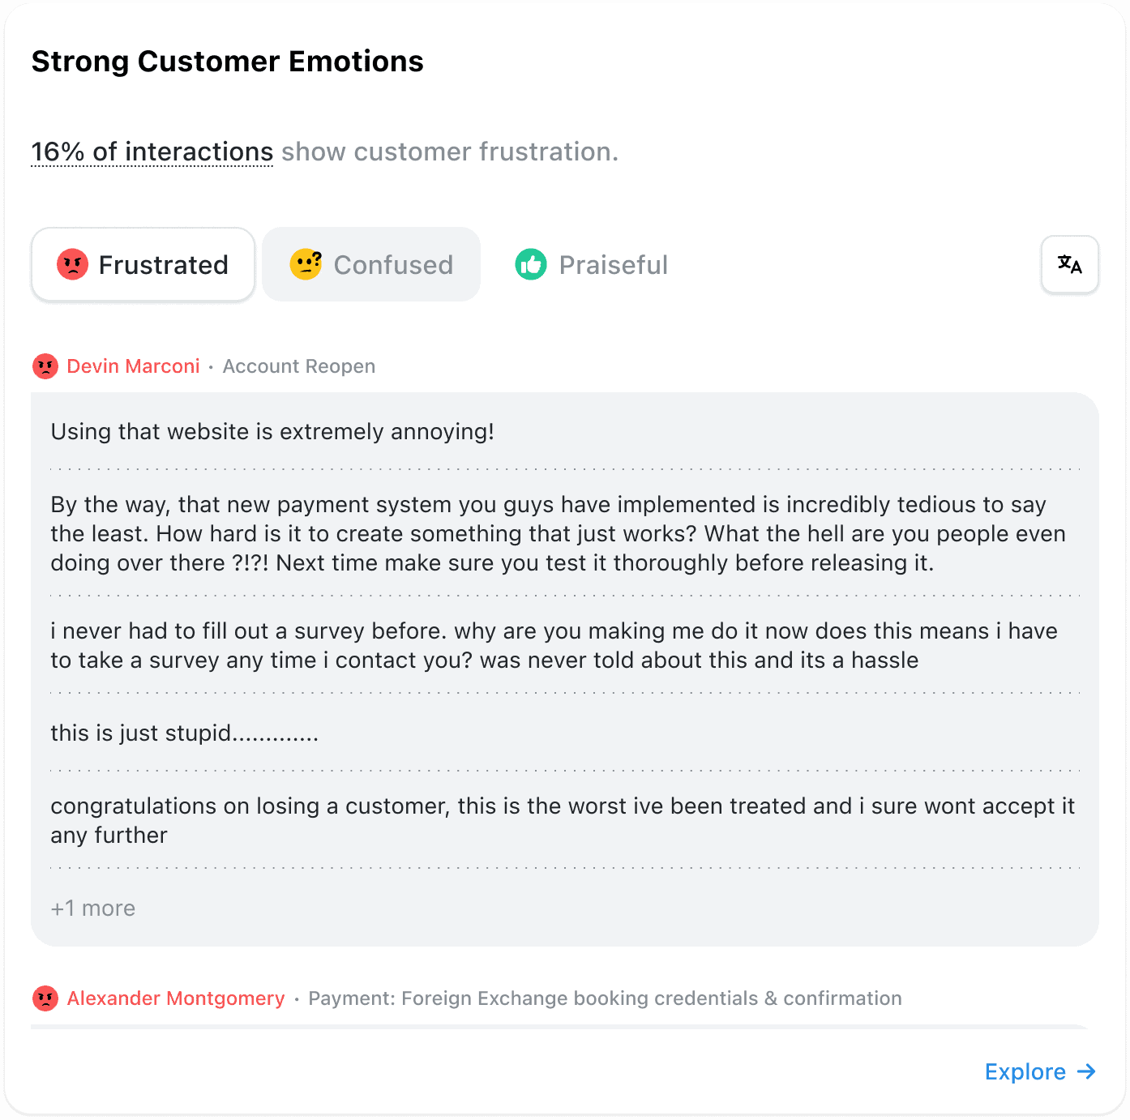Open the Explore link

(1025, 1071)
